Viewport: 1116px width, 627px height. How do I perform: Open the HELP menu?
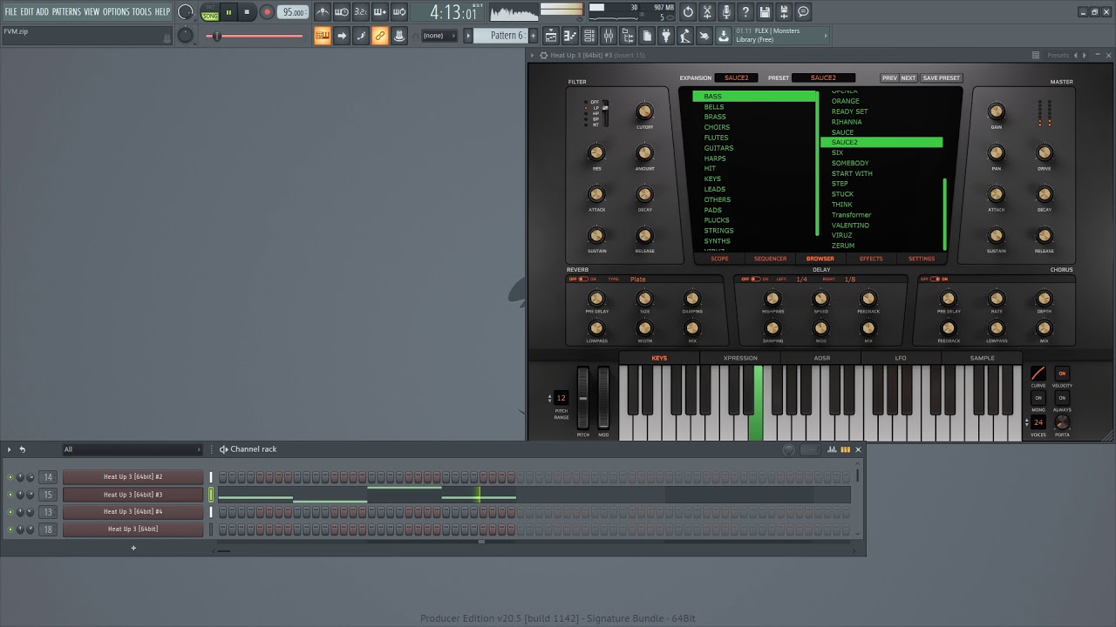click(x=162, y=11)
